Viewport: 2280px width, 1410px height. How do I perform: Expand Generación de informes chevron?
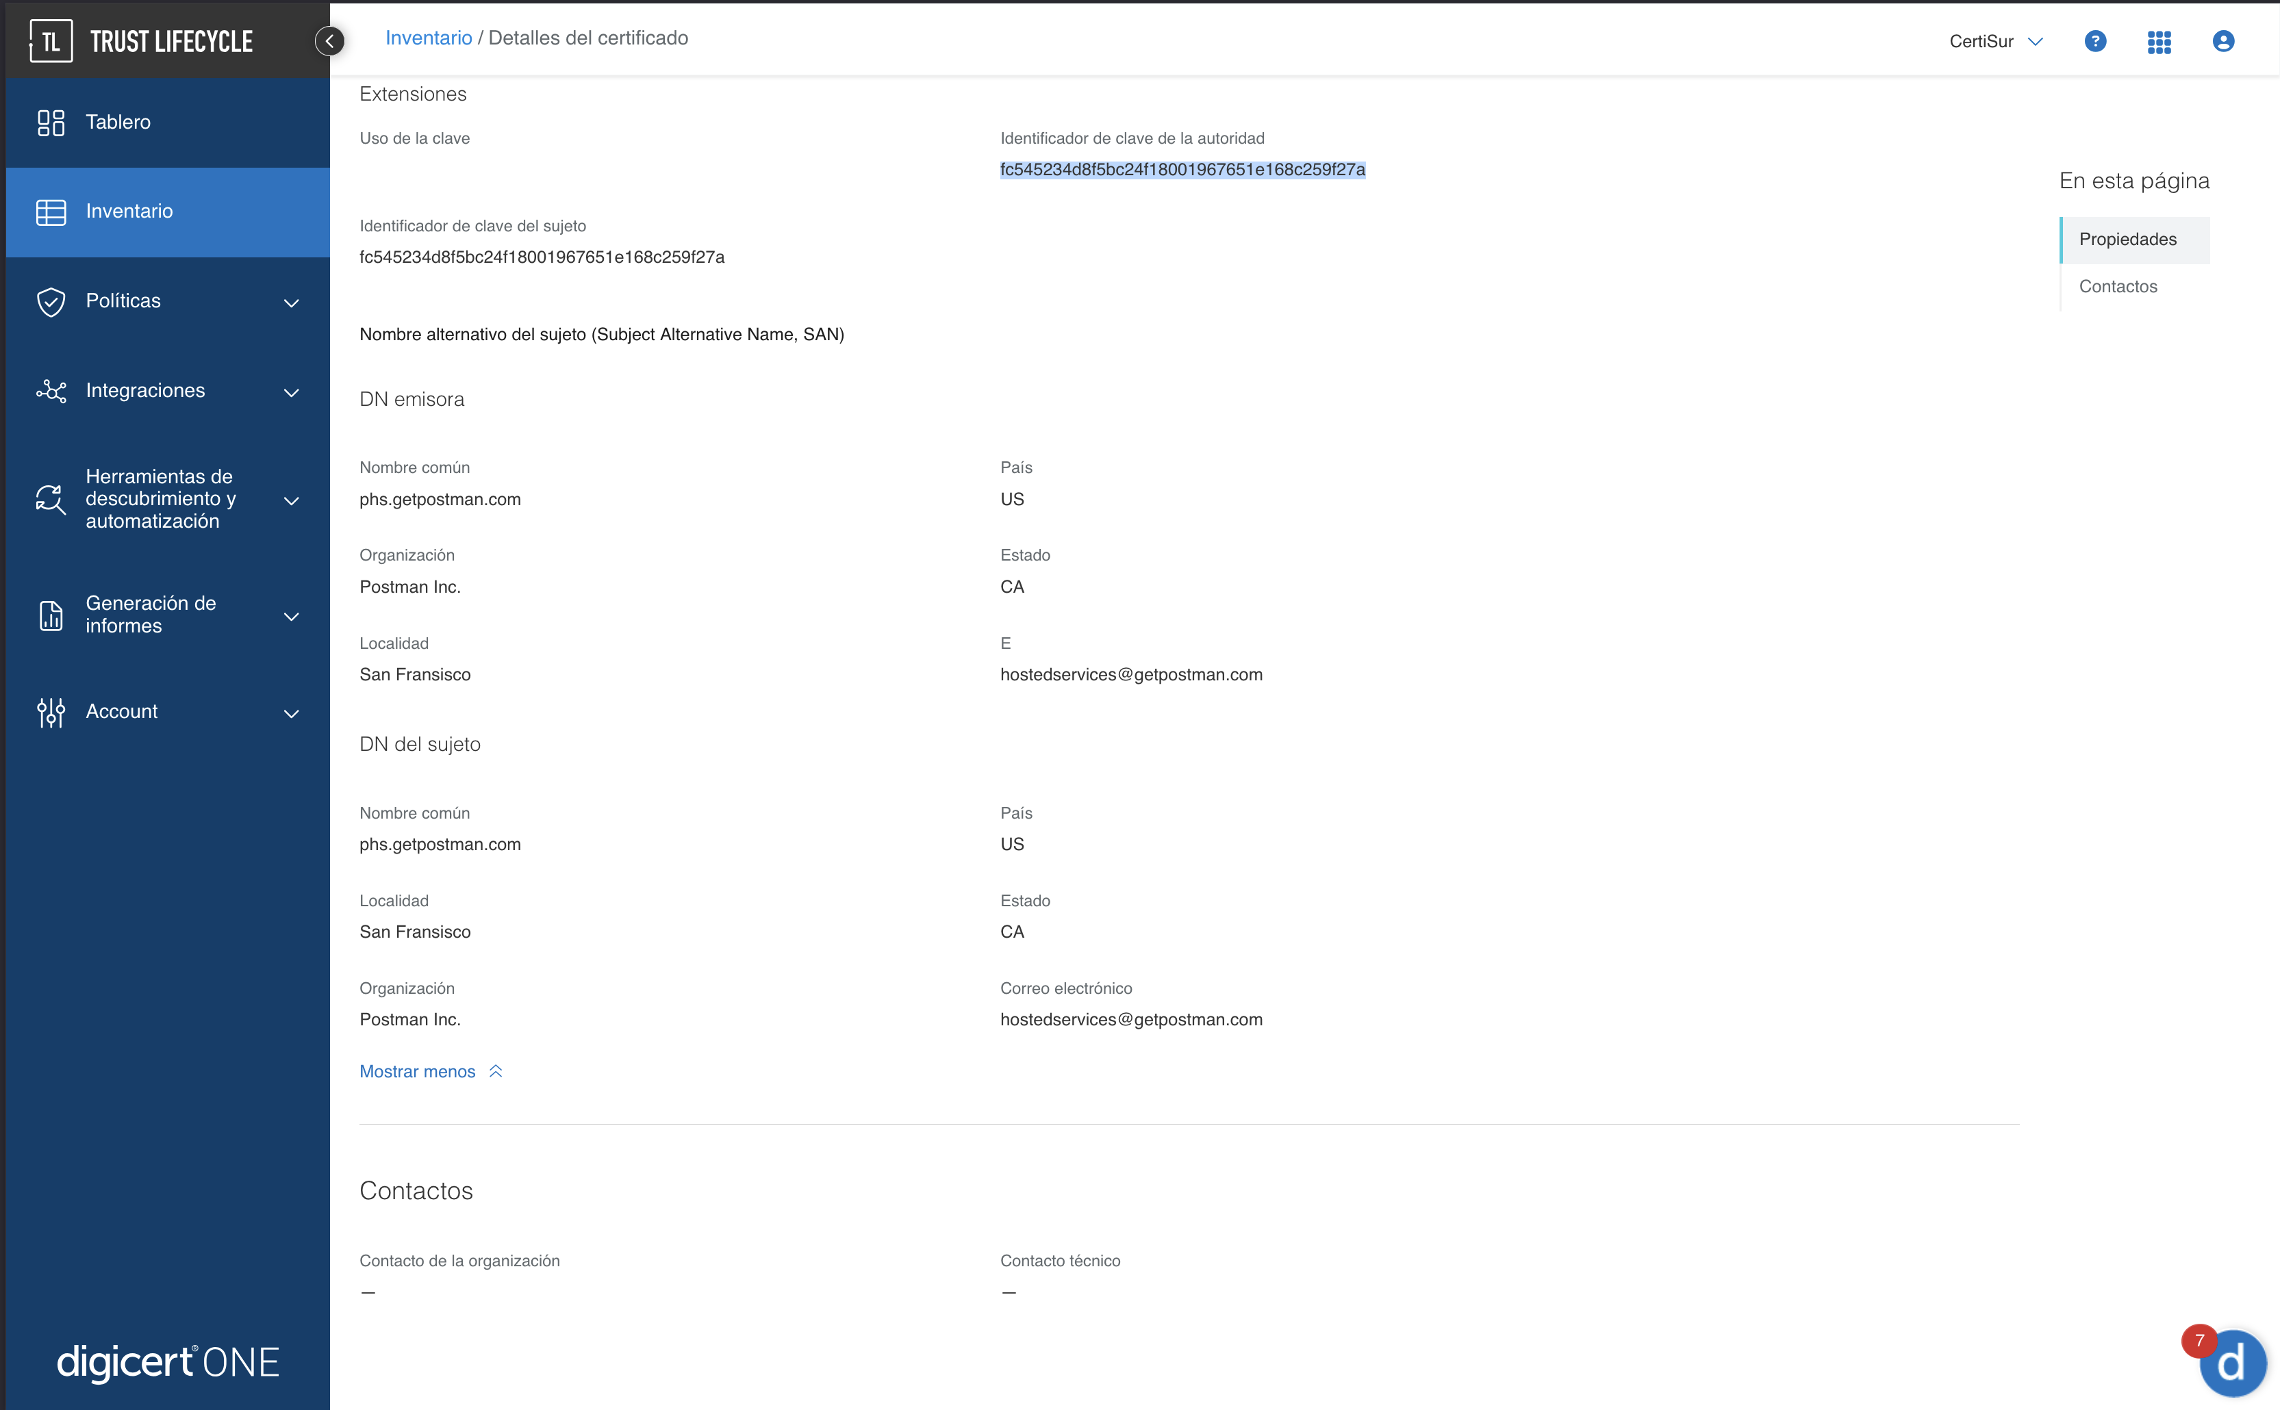tap(291, 615)
